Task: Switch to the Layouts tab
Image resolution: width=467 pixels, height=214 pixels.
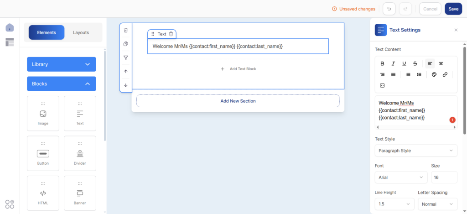Action: (81, 32)
